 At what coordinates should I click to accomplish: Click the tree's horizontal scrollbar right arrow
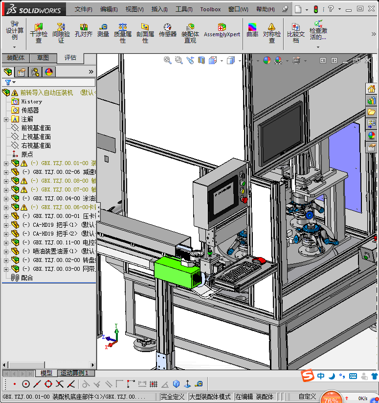pyautogui.click(x=93, y=365)
